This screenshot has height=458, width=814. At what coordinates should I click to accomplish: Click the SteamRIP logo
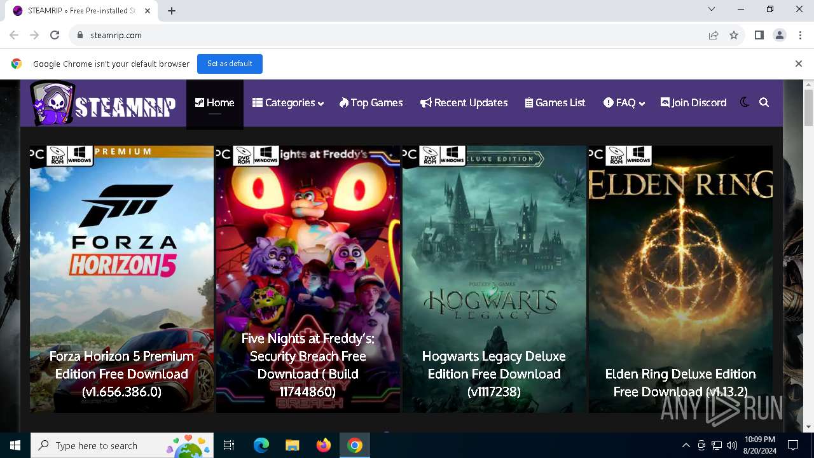click(103, 103)
